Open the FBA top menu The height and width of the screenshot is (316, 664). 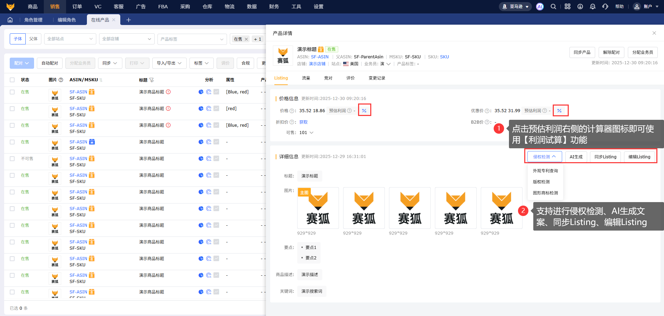point(163,7)
